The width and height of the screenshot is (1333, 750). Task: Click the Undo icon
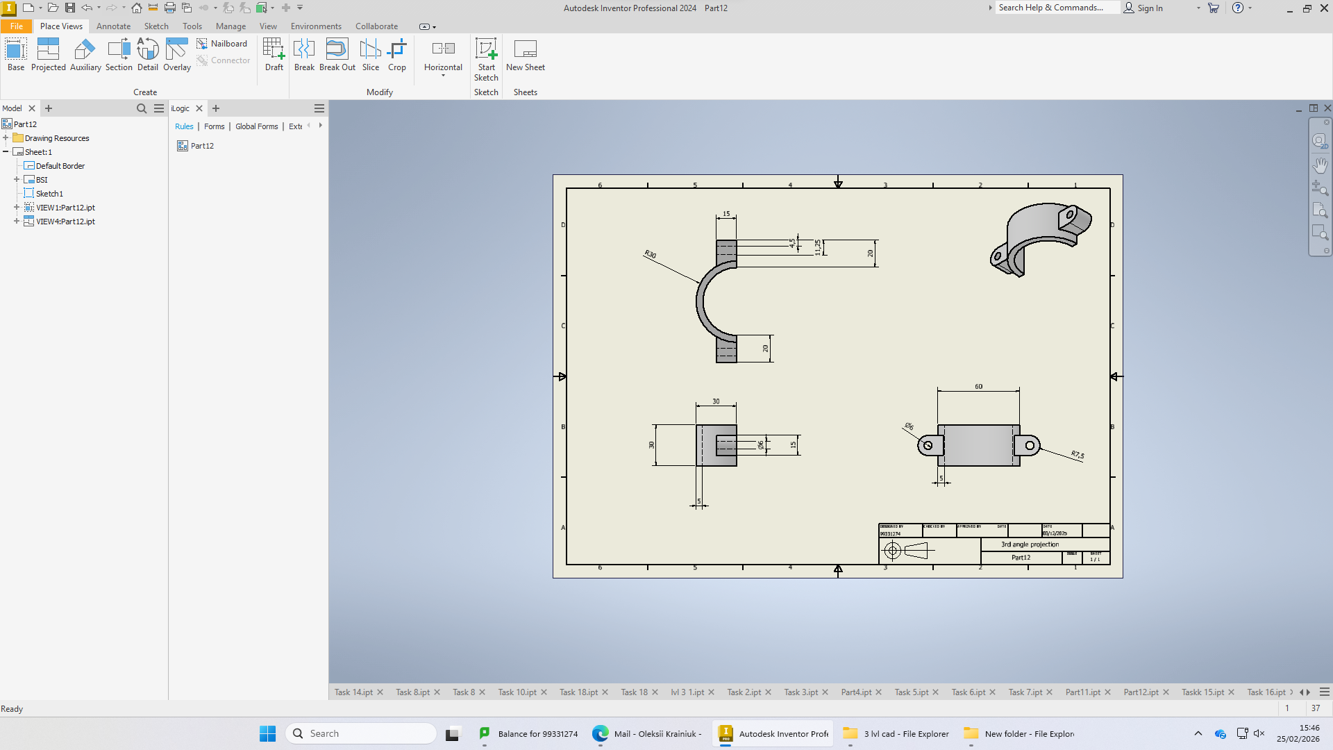(x=87, y=8)
